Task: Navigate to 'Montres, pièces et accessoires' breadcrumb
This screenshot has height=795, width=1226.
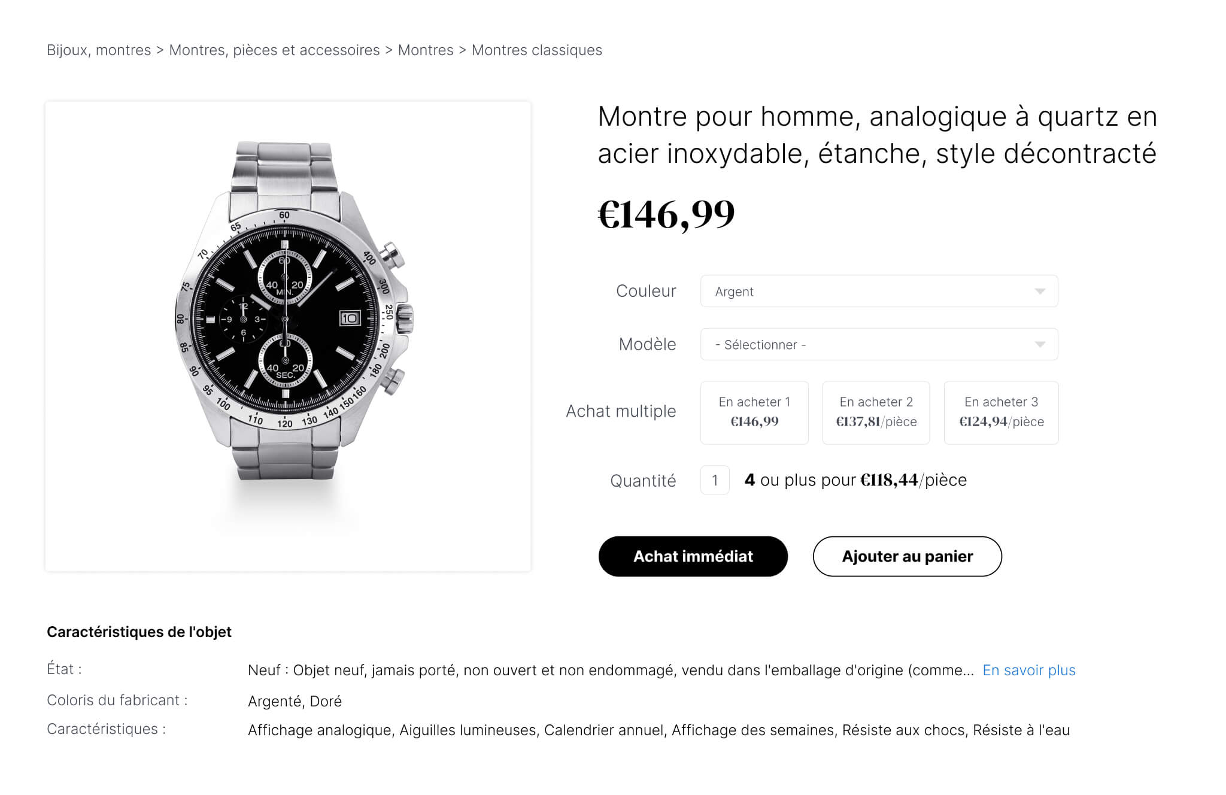Action: click(x=274, y=50)
